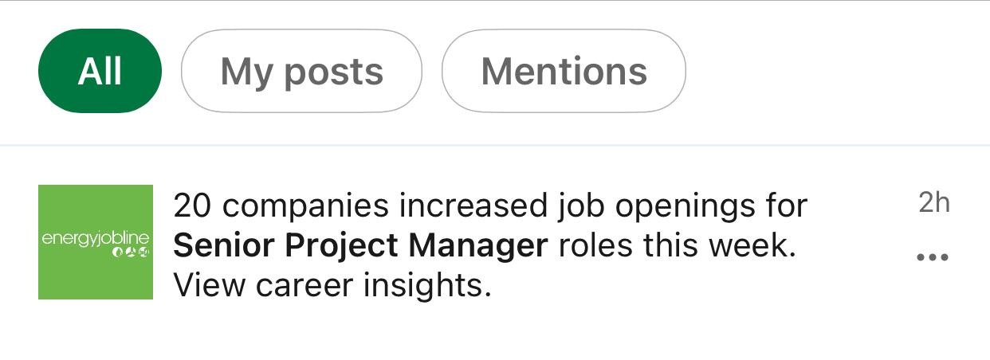Show only notifications mentioning me

pyautogui.click(x=564, y=72)
